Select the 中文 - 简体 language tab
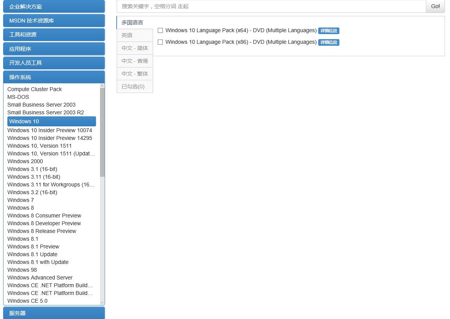 134,48
